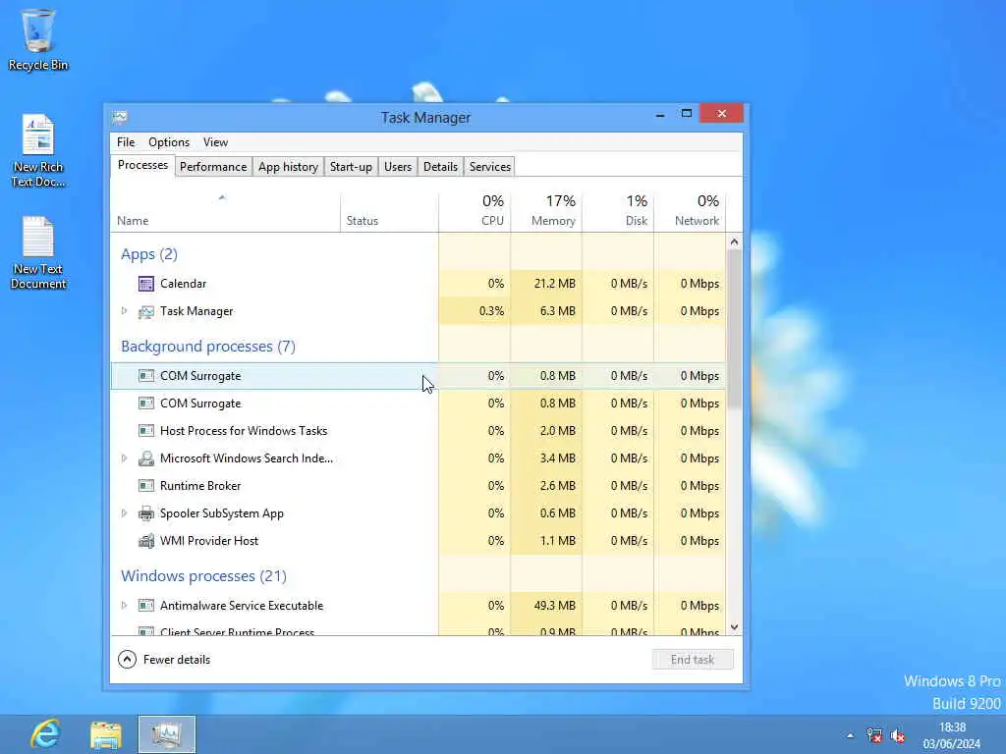Click the Spooler SubSystem App printer icon

coord(146,513)
